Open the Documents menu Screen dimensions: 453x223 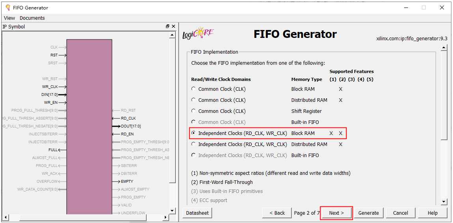pyautogui.click(x=32, y=18)
